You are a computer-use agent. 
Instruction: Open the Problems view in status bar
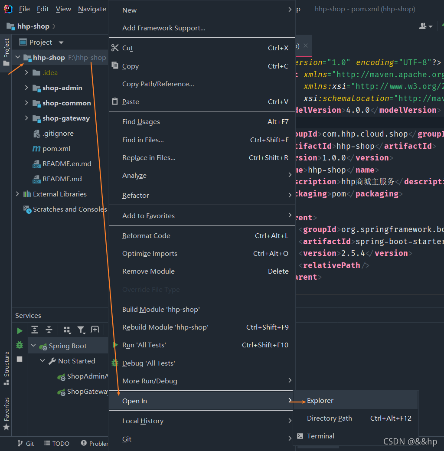coord(94,443)
